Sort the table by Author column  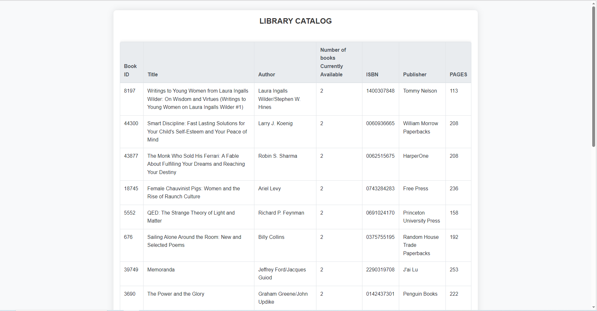(x=267, y=74)
